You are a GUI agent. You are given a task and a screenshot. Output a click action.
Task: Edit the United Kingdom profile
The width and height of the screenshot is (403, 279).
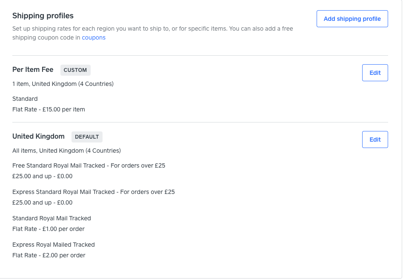tap(374, 139)
